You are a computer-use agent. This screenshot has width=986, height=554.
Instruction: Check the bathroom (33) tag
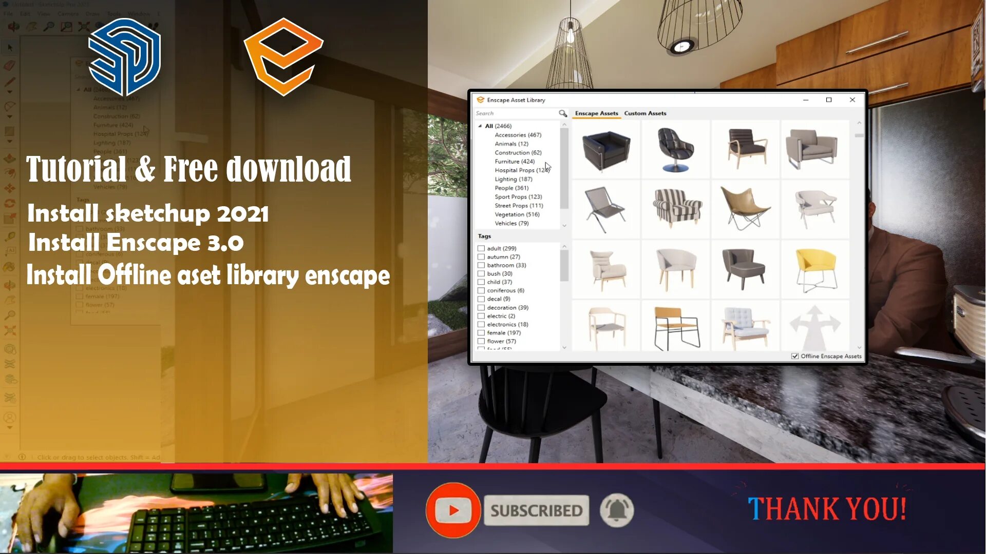pyautogui.click(x=481, y=265)
